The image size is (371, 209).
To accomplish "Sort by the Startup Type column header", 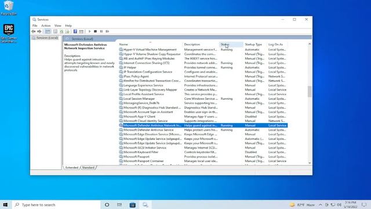I will (x=255, y=44).
